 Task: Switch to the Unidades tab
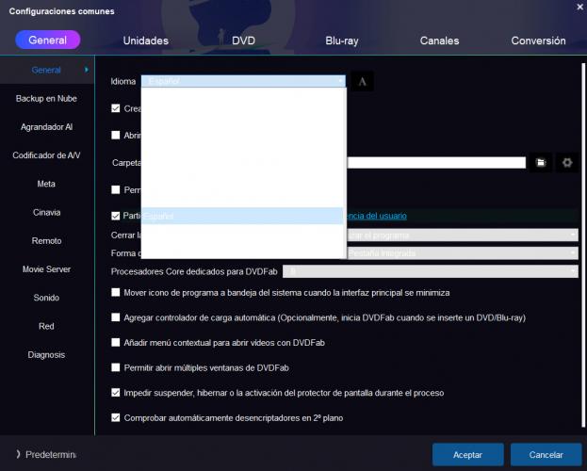point(146,41)
